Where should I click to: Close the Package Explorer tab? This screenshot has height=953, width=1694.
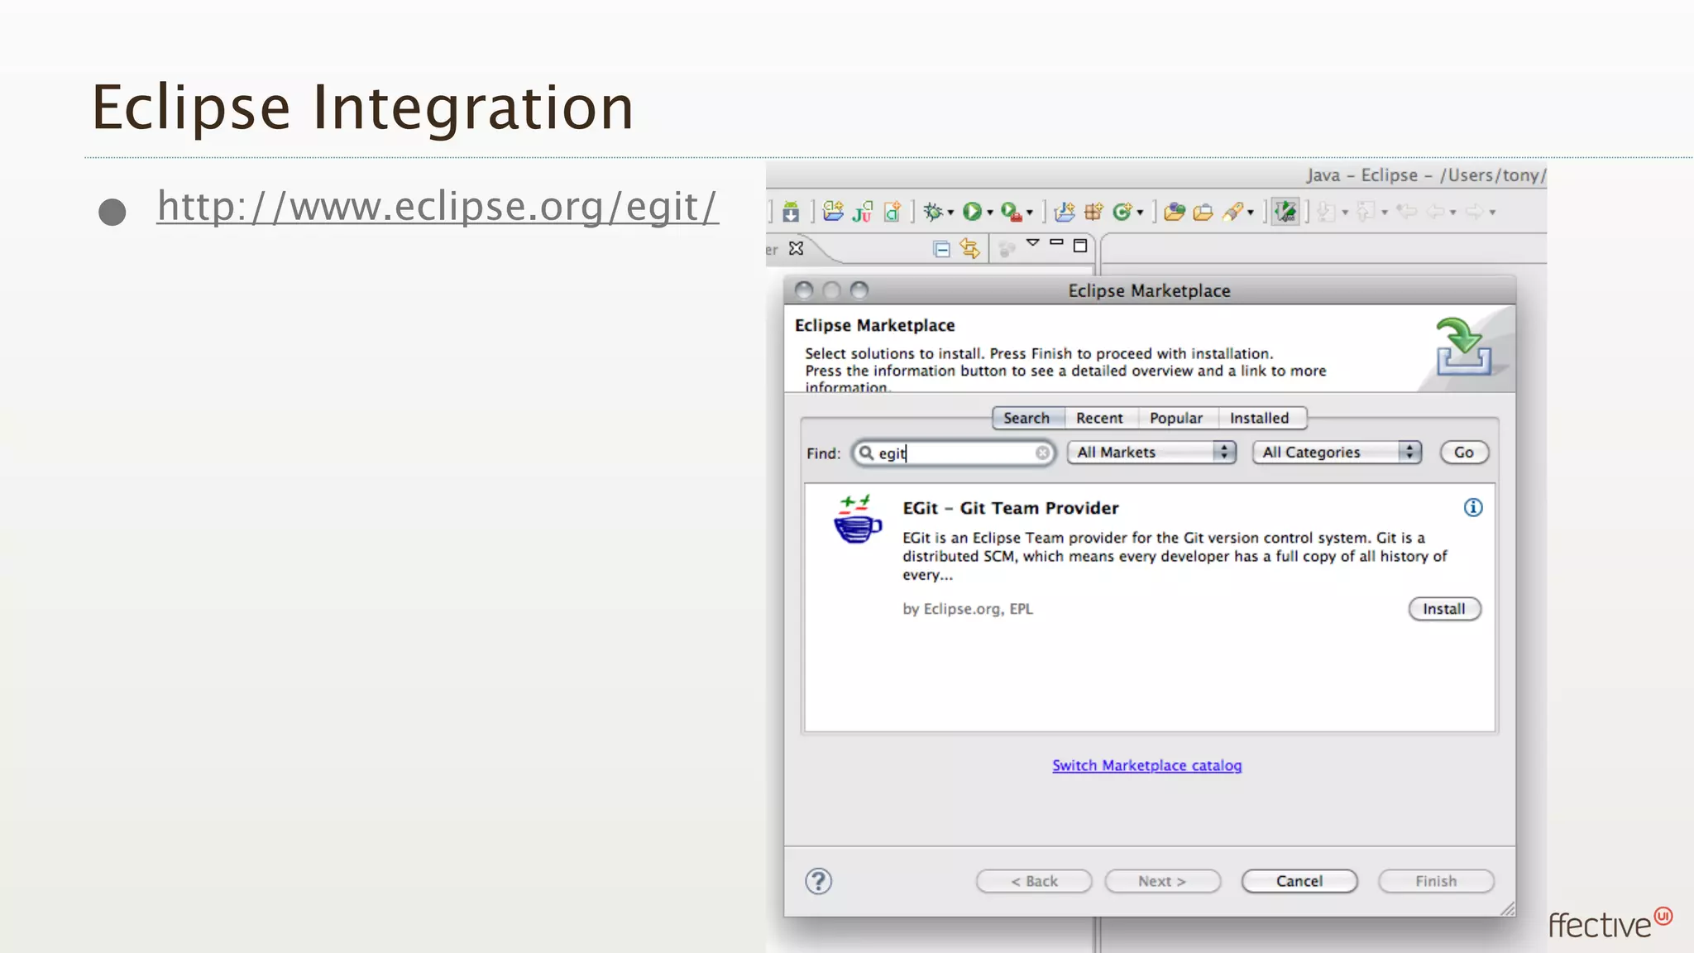[796, 248]
